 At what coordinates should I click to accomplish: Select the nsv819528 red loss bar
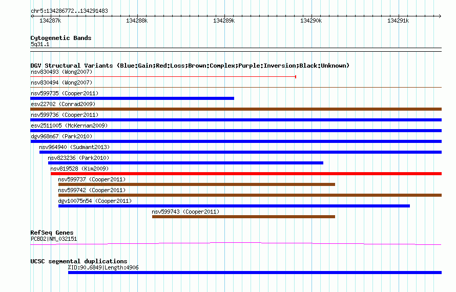pyautogui.click(x=246, y=174)
